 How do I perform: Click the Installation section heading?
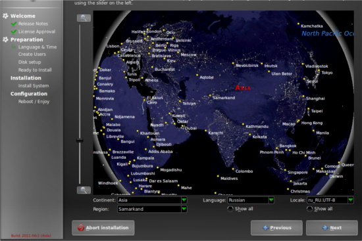click(26, 78)
